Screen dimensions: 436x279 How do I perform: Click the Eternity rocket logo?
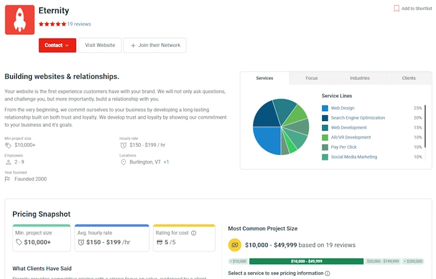click(x=20, y=20)
